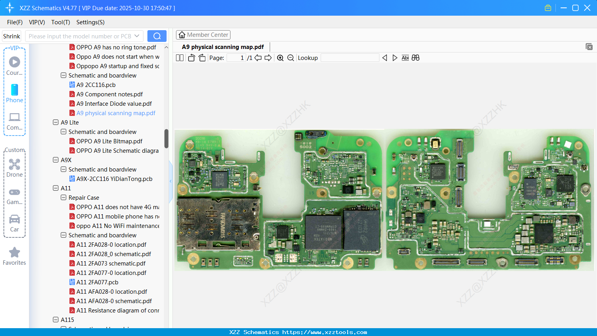Open the File(F) menu
This screenshot has width=597, height=336.
15,22
